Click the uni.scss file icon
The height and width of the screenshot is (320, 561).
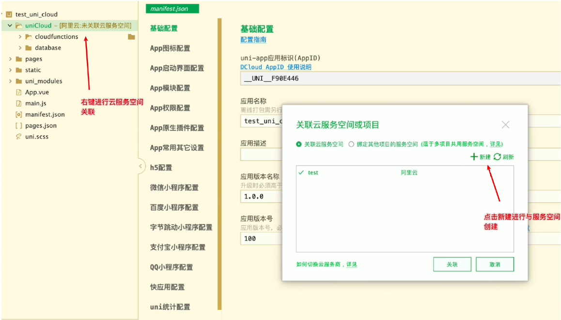click(19, 137)
